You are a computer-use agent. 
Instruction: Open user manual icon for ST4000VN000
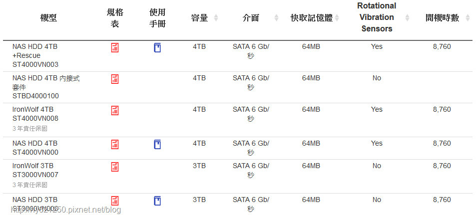(x=157, y=144)
